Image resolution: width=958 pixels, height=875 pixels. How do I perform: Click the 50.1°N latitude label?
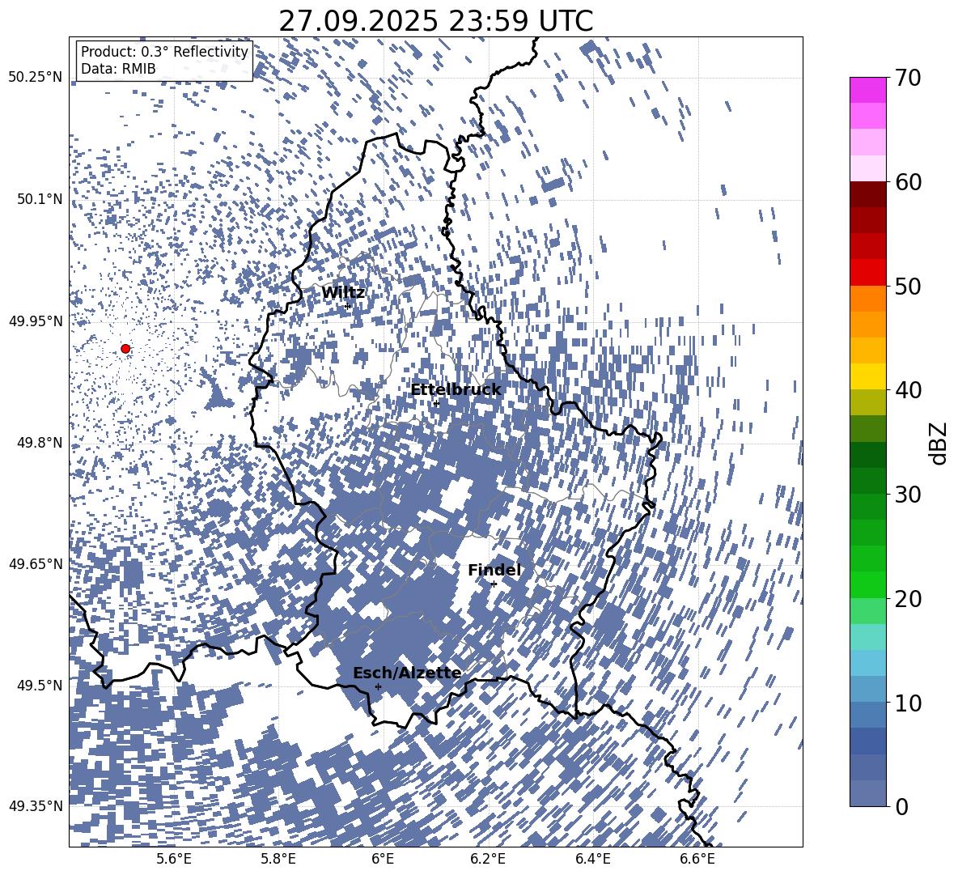click(39, 199)
